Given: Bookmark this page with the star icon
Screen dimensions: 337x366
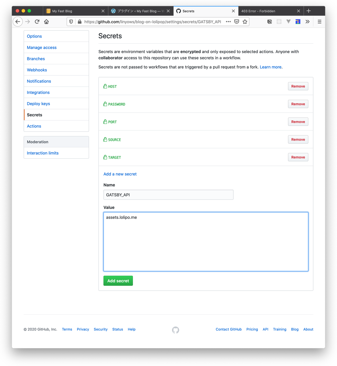Looking at the screenshot, I should pos(245,22).
